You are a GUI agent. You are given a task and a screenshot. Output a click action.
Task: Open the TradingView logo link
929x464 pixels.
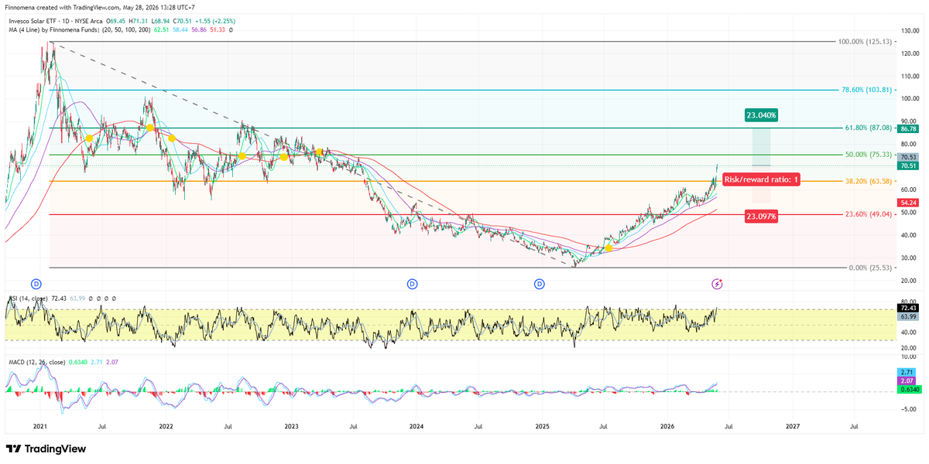(x=46, y=449)
